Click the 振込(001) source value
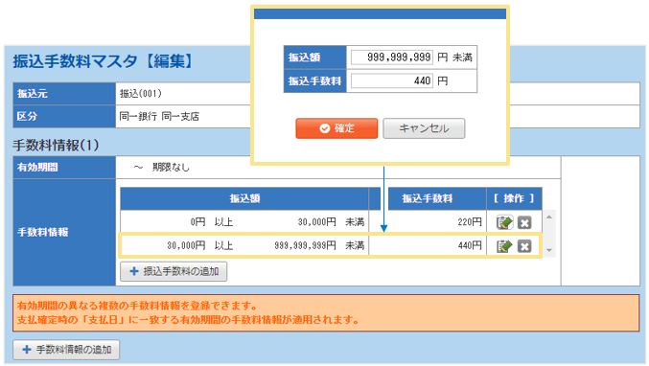649x366 pixels. click(141, 94)
